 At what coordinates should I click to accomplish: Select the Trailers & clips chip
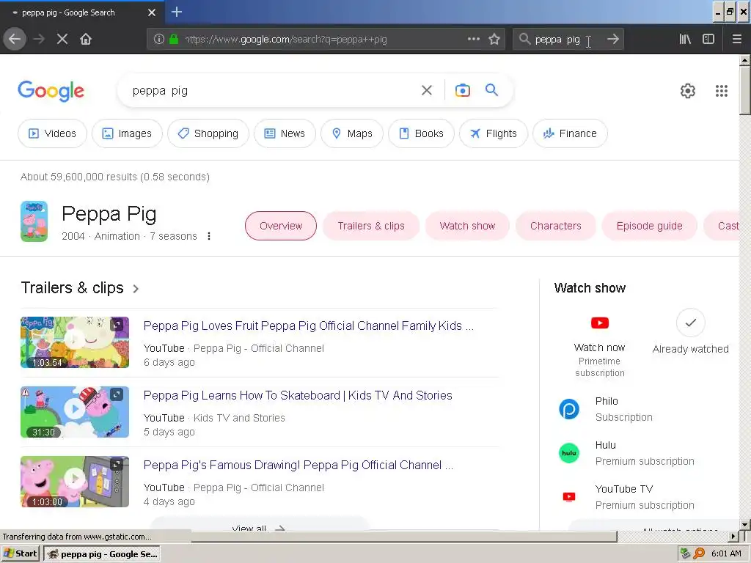click(371, 226)
